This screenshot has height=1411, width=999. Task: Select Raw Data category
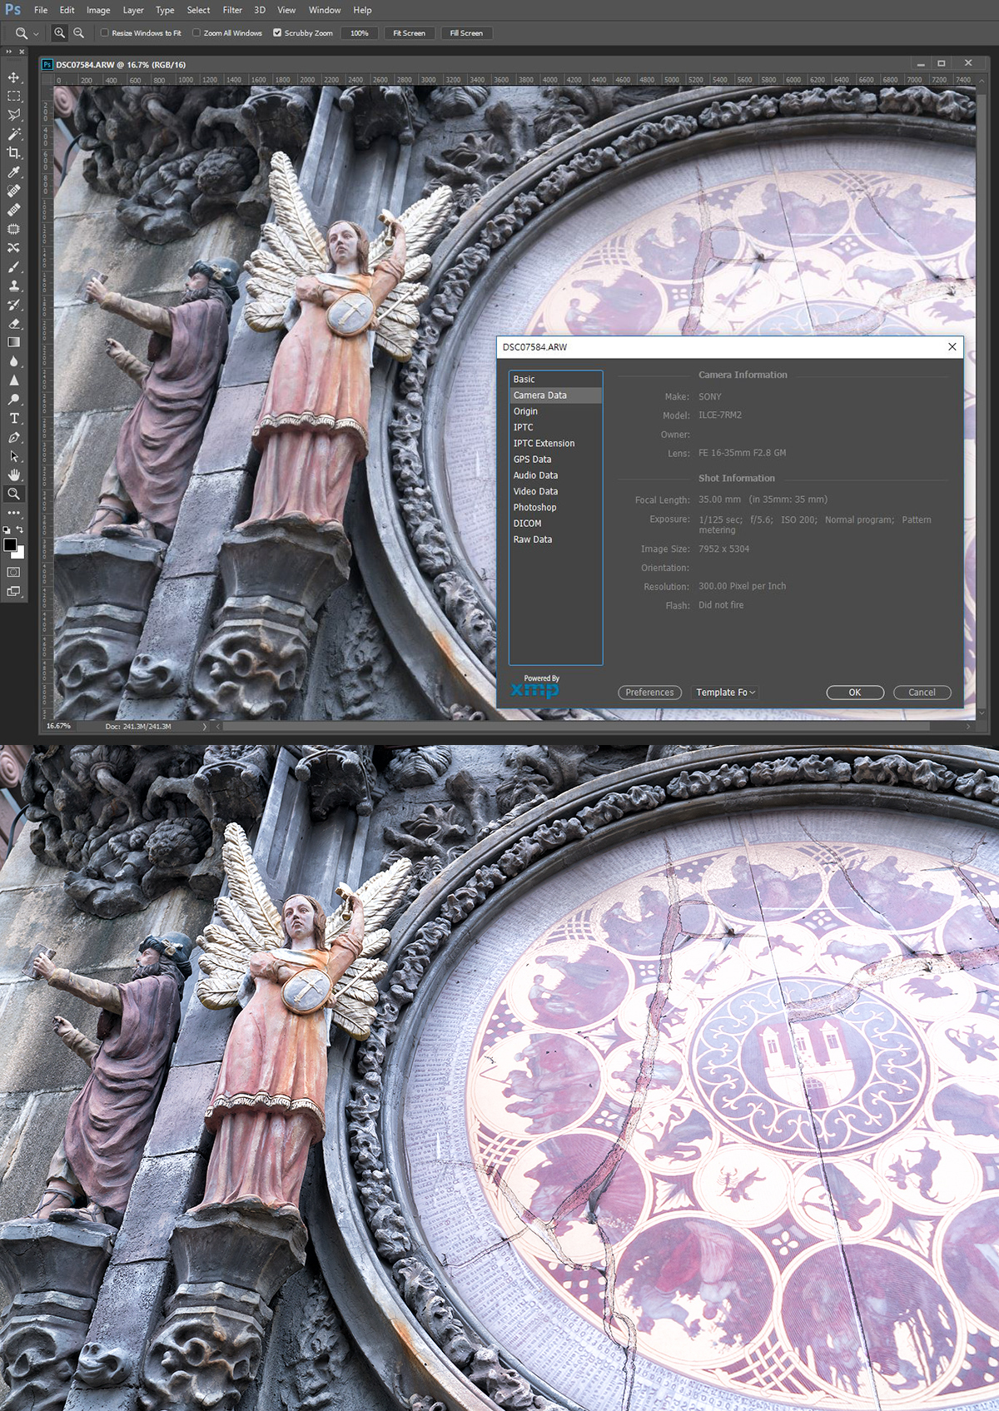[x=555, y=539]
